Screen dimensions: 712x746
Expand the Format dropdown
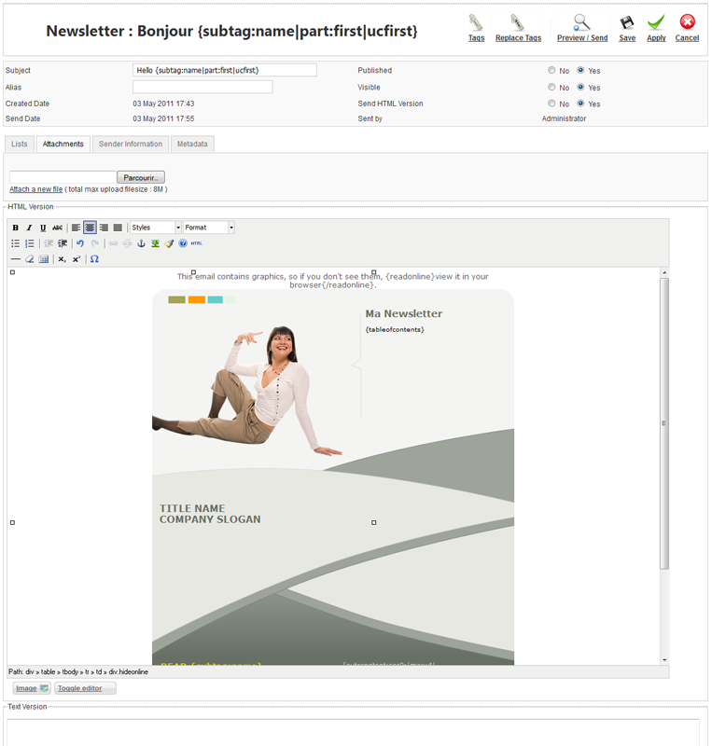208,228
